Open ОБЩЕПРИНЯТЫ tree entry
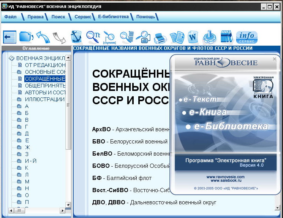Image resolution: width=283 pixels, height=218 pixels. [x=45, y=86]
